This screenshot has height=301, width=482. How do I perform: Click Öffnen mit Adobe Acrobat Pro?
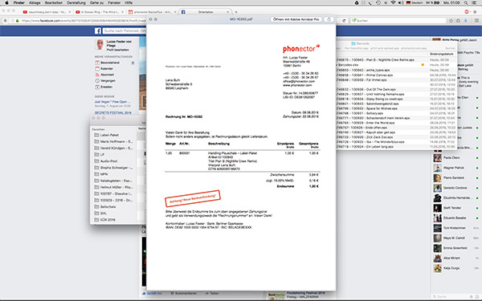(296, 19)
